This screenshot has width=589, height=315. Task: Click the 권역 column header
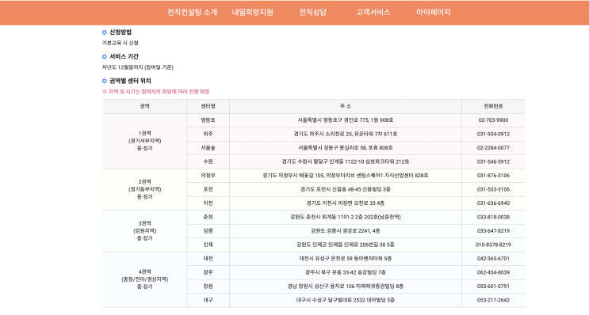[144, 107]
